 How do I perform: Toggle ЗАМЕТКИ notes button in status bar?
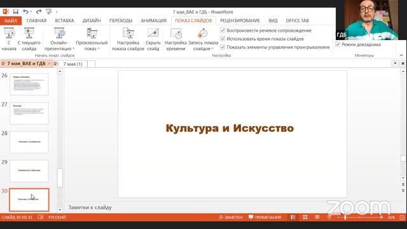click(x=231, y=217)
